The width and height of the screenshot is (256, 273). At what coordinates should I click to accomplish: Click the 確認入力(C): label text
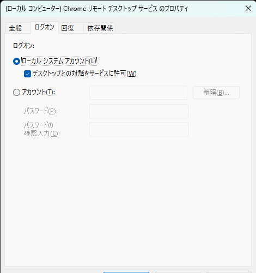pyautogui.click(x=42, y=134)
